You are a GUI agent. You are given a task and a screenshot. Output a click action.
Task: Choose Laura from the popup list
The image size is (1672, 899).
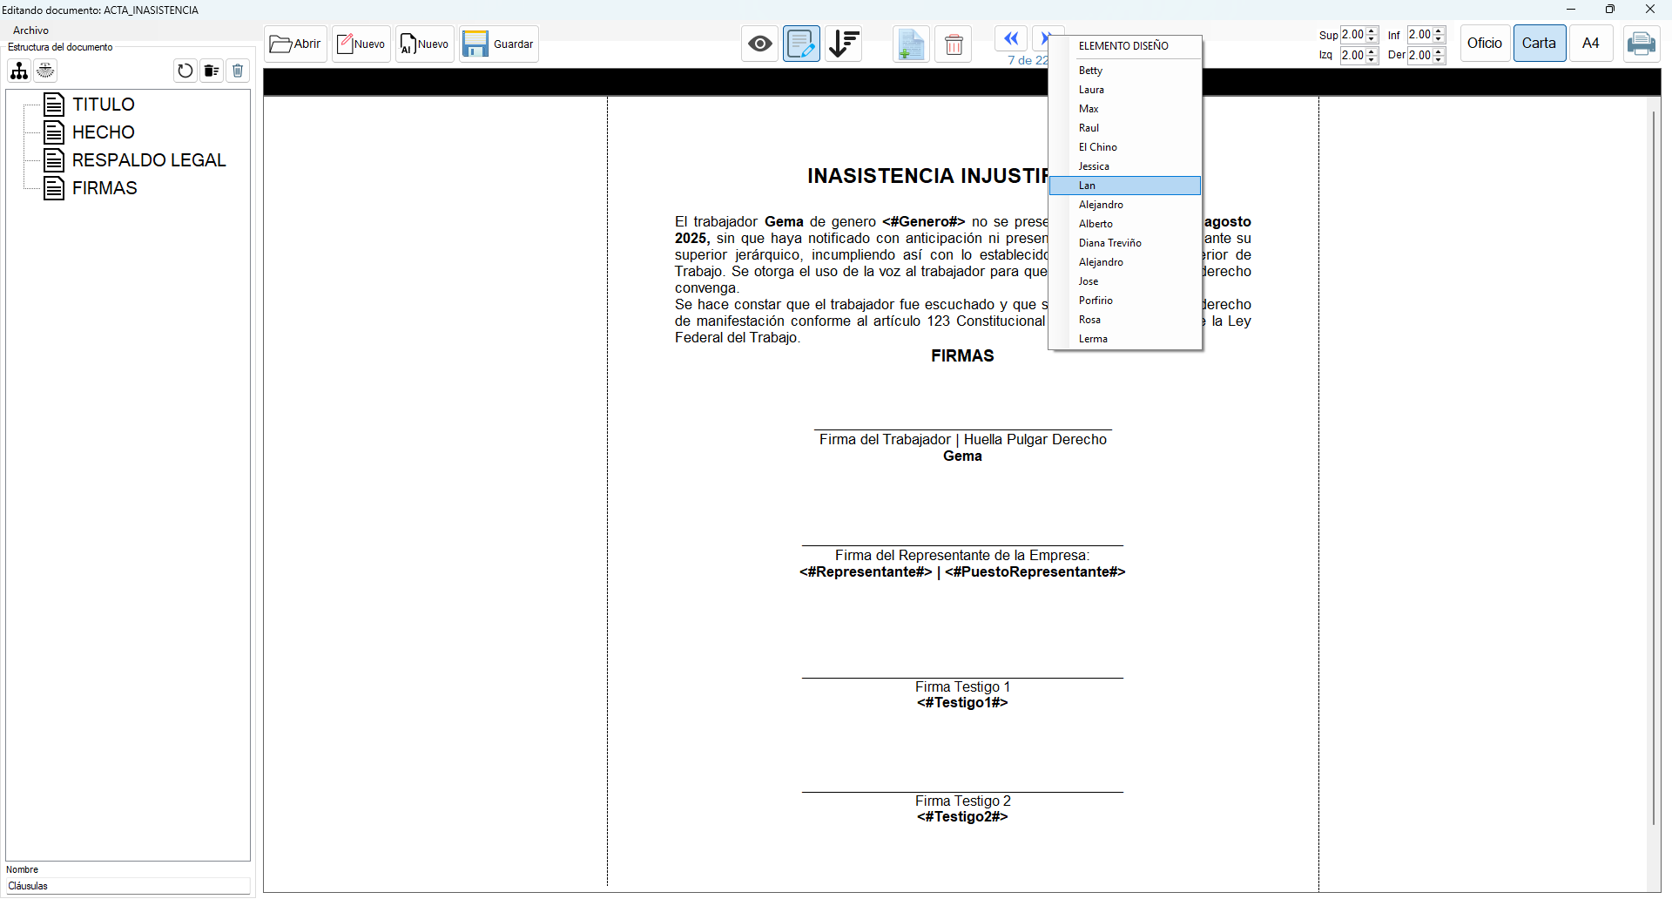click(1125, 90)
